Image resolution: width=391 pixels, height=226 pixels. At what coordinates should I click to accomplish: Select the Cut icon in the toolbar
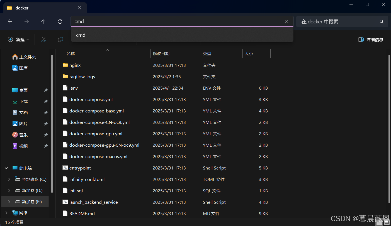(x=43, y=39)
